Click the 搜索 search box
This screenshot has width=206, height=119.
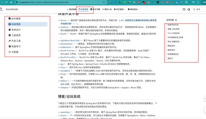199,9
